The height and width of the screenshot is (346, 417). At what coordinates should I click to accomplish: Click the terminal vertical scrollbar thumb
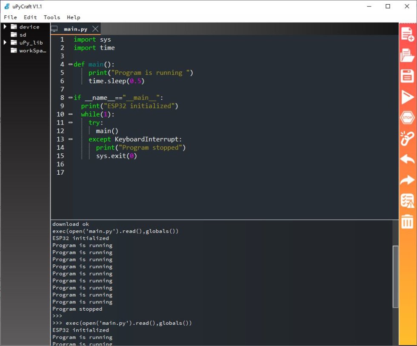pyautogui.click(x=395, y=277)
